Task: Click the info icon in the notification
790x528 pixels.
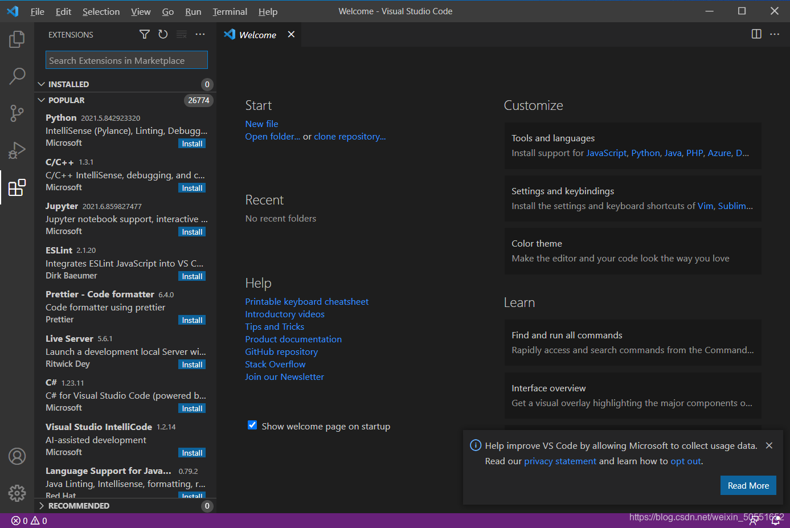Action: (x=475, y=445)
